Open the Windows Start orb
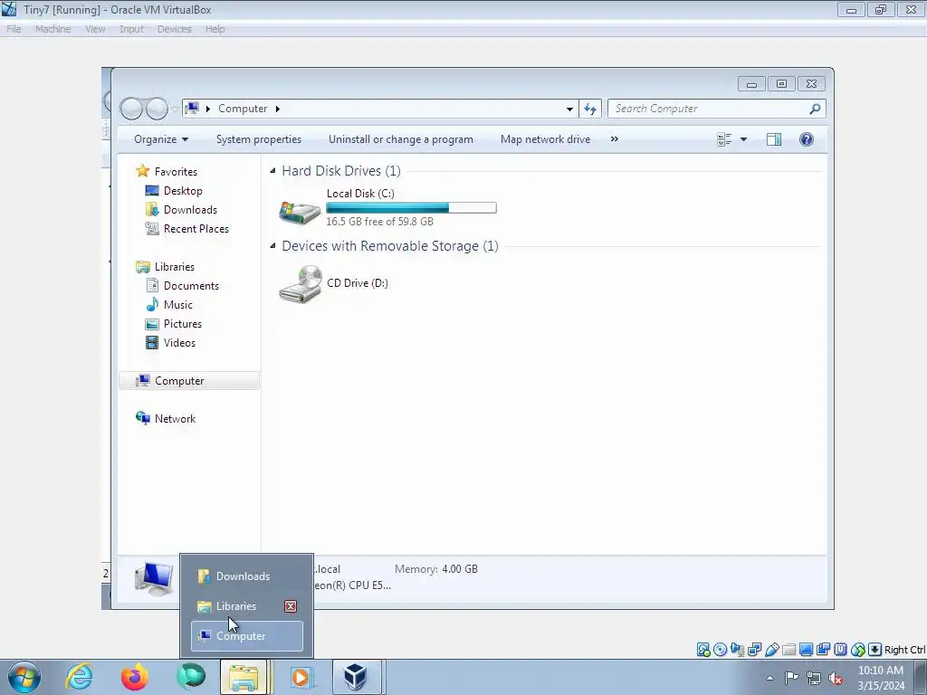Screen dimensions: 927x695 [24, 677]
